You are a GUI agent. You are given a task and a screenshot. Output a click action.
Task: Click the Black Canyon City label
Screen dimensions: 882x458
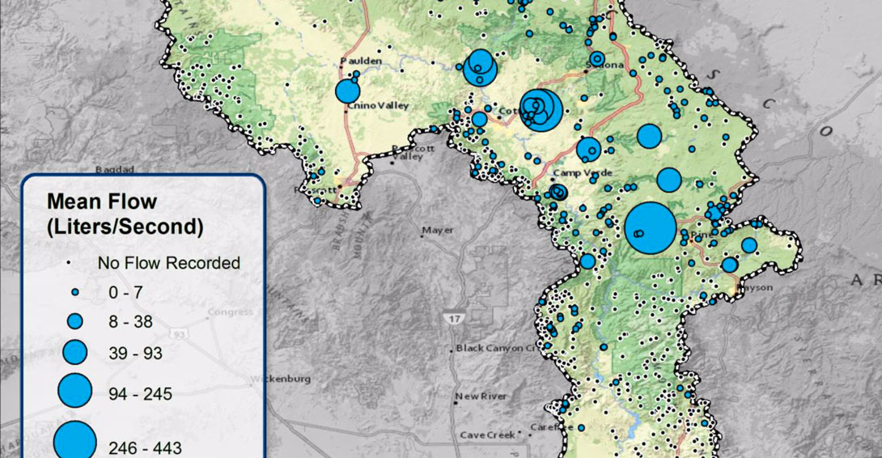point(496,348)
